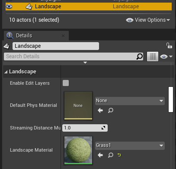Select the Landscape actor row in outliner
Screen dimensions: 176x169
tap(89, 7)
